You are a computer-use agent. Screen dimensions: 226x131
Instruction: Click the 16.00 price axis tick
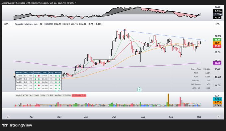click(x=218, y=85)
